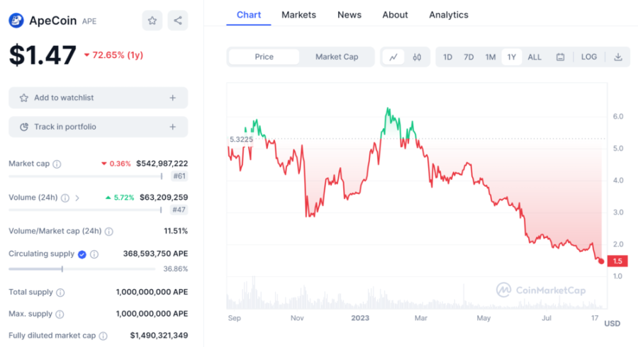
Task: Click Track in portfolio button
Action: coord(98,127)
